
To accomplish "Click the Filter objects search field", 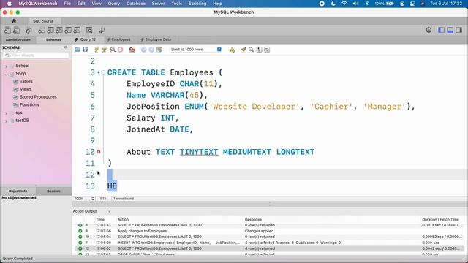I will 36,56.
